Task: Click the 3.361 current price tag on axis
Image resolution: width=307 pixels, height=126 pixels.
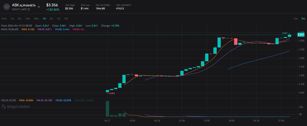Action: pos(301,34)
